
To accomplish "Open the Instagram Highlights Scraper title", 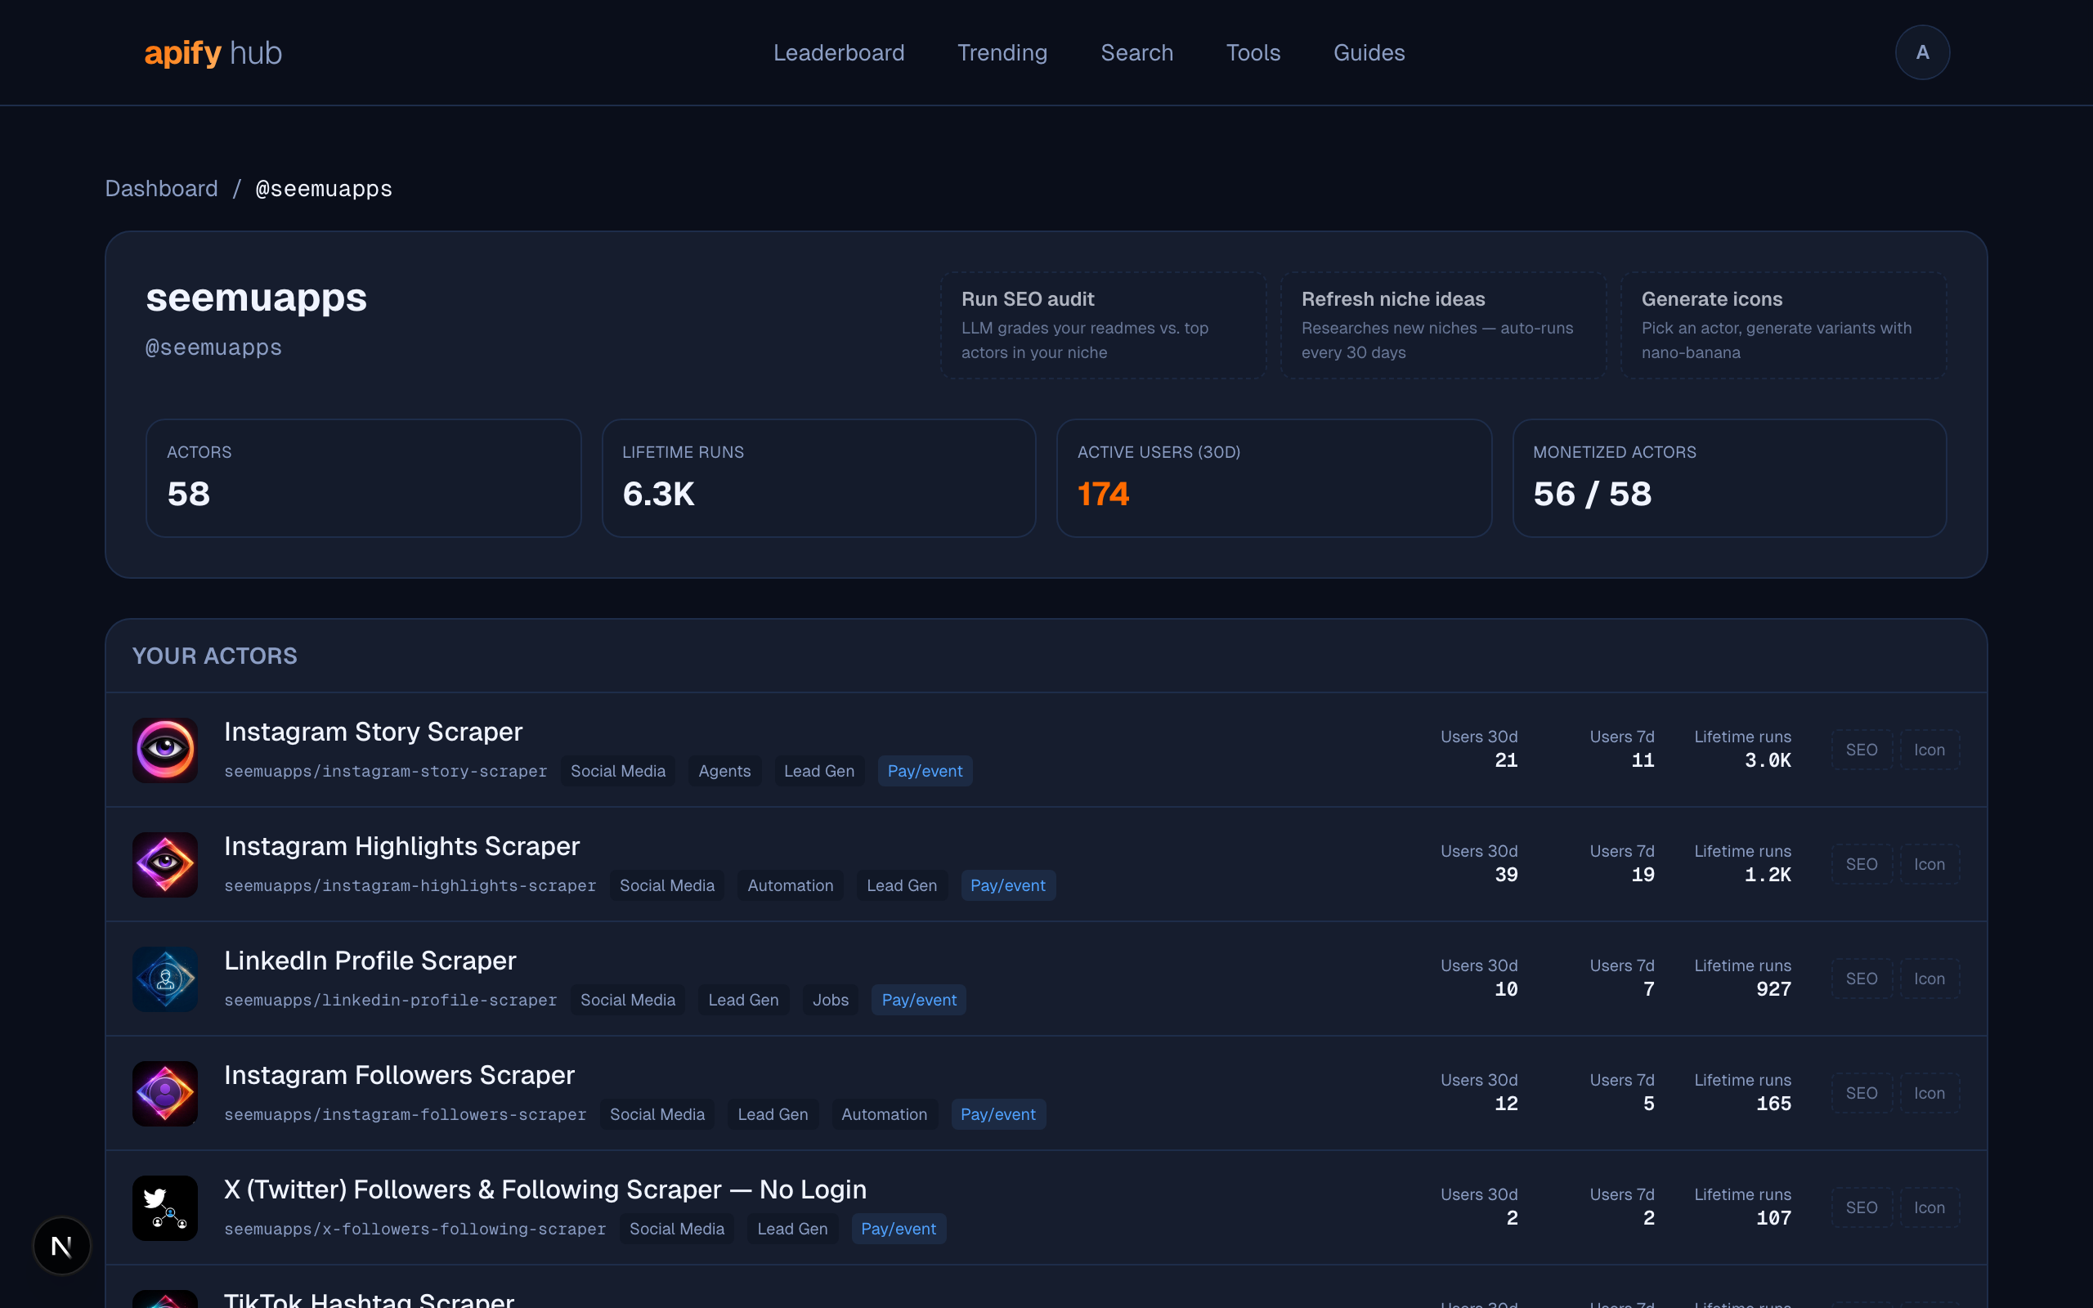I will pos(401,846).
